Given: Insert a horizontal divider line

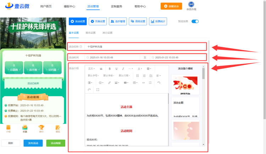Looking at the screenshot, I should click(150, 83).
